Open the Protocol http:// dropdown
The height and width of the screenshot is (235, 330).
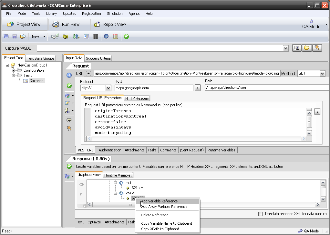coord(108,88)
